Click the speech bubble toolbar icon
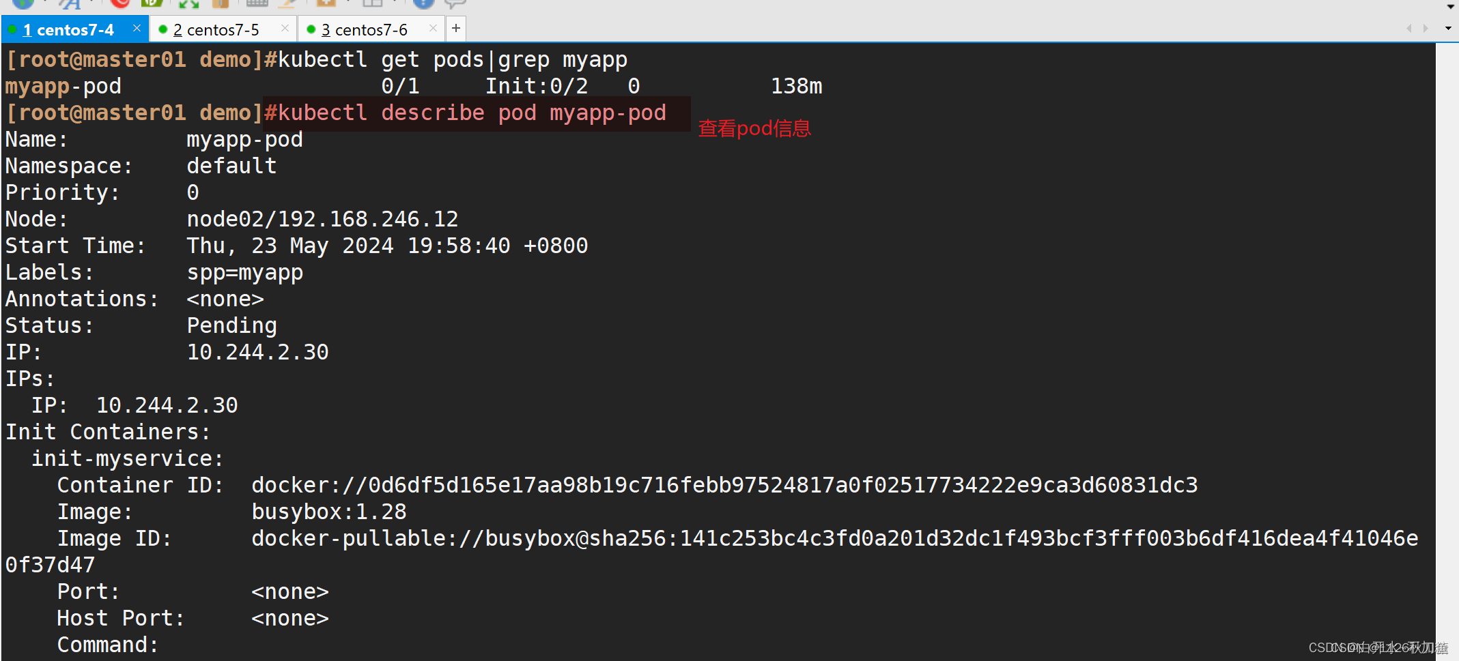Screen dimensions: 1459x661 tap(455, 3)
